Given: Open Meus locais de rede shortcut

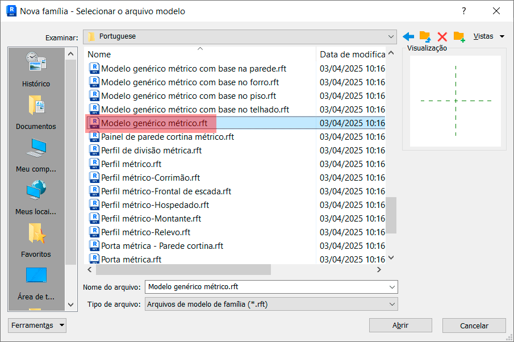Looking at the screenshot, I should [x=36, y=197].
